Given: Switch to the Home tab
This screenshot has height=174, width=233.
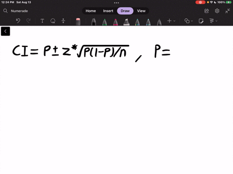Looking at the screenshot, I should pyautogui.click(x=91, y=11).
